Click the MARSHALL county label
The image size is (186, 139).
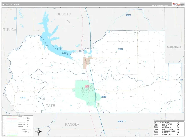(174, 47)
